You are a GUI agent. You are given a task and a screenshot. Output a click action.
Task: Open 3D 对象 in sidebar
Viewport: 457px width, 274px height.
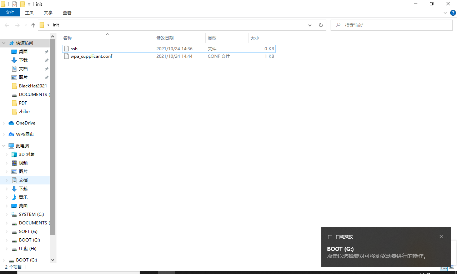click(27, 154)
